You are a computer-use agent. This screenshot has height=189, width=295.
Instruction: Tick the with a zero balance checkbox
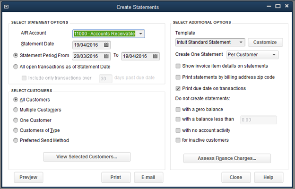point(178,110)
